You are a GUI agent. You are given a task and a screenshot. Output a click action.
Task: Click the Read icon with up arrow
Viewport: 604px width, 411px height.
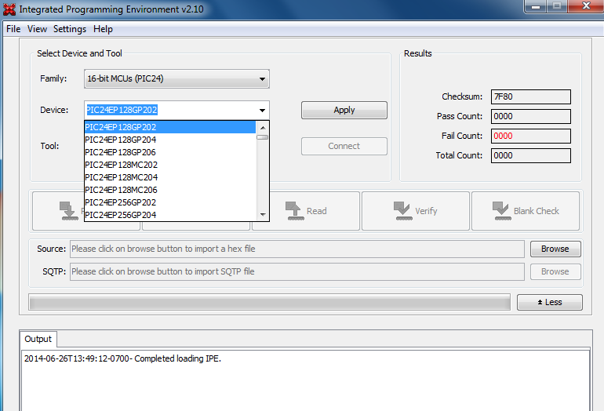[x=295, y=211]
